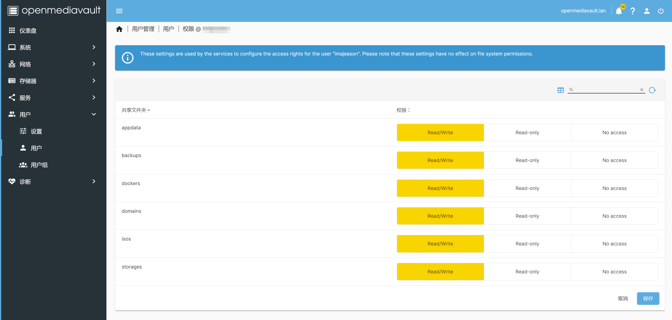672x320 pixels.
Task: Click the hamburger menu icon to collapse sidebar
Action: point(119,11)
